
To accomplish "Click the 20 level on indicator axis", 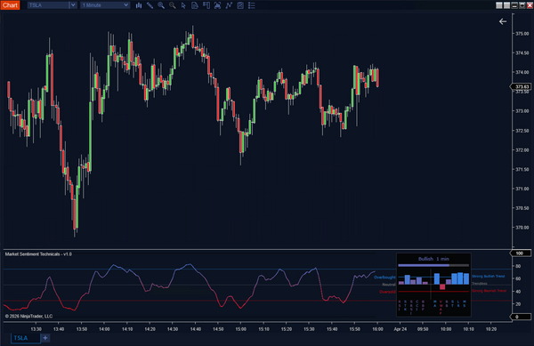I will (518, 304).
